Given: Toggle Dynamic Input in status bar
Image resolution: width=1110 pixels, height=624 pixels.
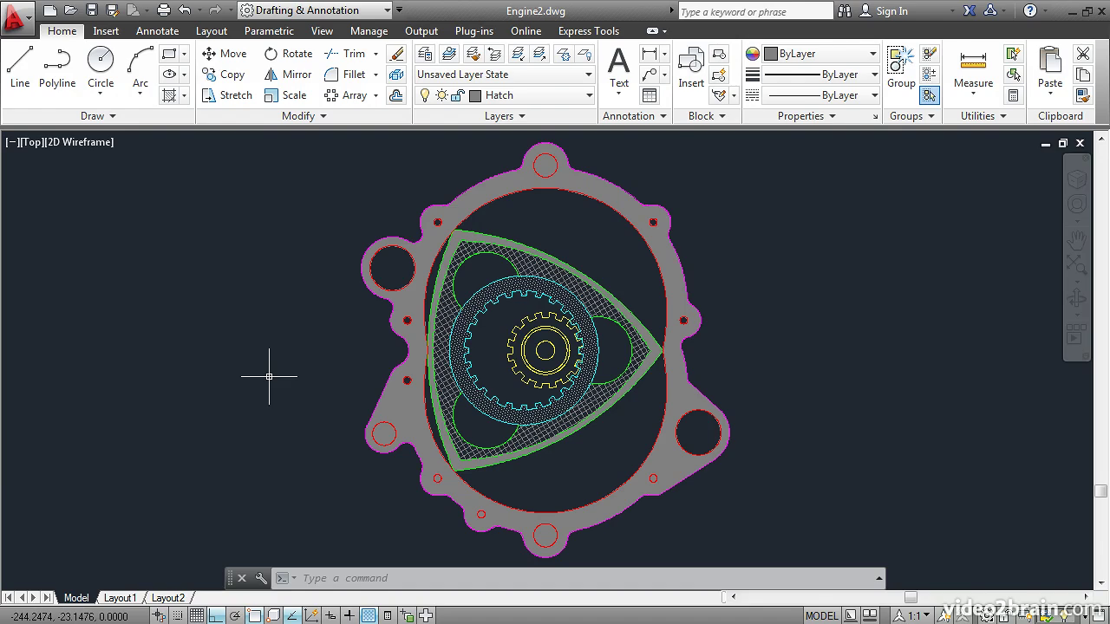Looking at the screenshot, I should point(330,615).
